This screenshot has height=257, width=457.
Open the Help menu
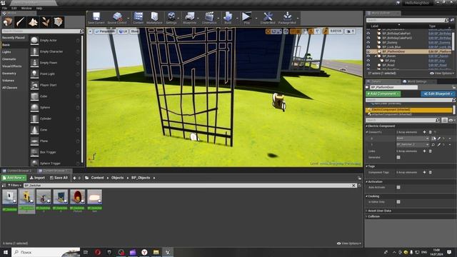click(39, 8)
